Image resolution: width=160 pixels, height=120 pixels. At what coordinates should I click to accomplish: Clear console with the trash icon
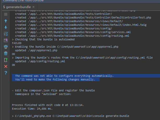[x=6, y=53]
